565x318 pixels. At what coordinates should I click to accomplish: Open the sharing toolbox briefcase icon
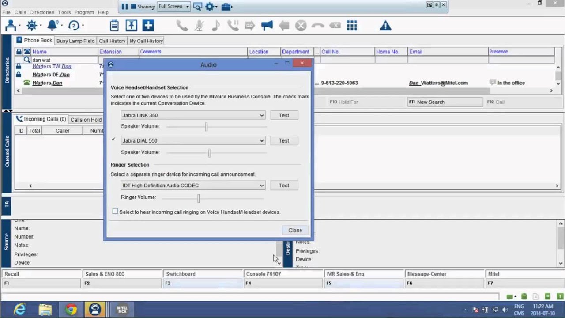tap(226, 7)
